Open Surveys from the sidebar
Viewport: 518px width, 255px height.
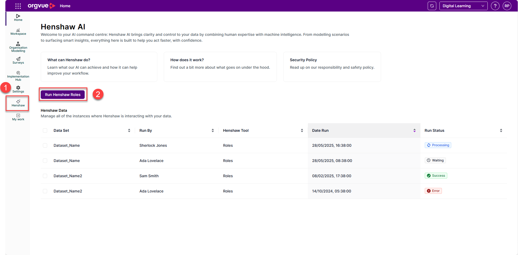click(18, 61)
